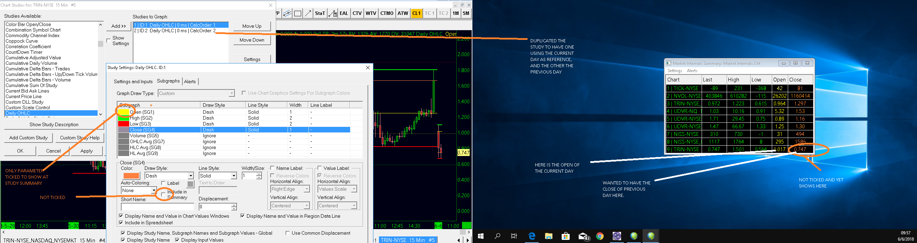Enable Use Common Displacement checkbox
Viewport: 917px width, 243px height.
(288, 233)
